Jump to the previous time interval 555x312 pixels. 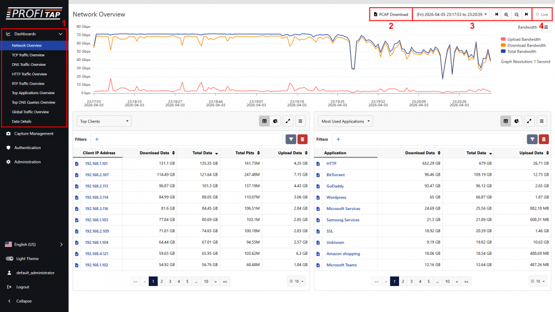coord(497,14)
